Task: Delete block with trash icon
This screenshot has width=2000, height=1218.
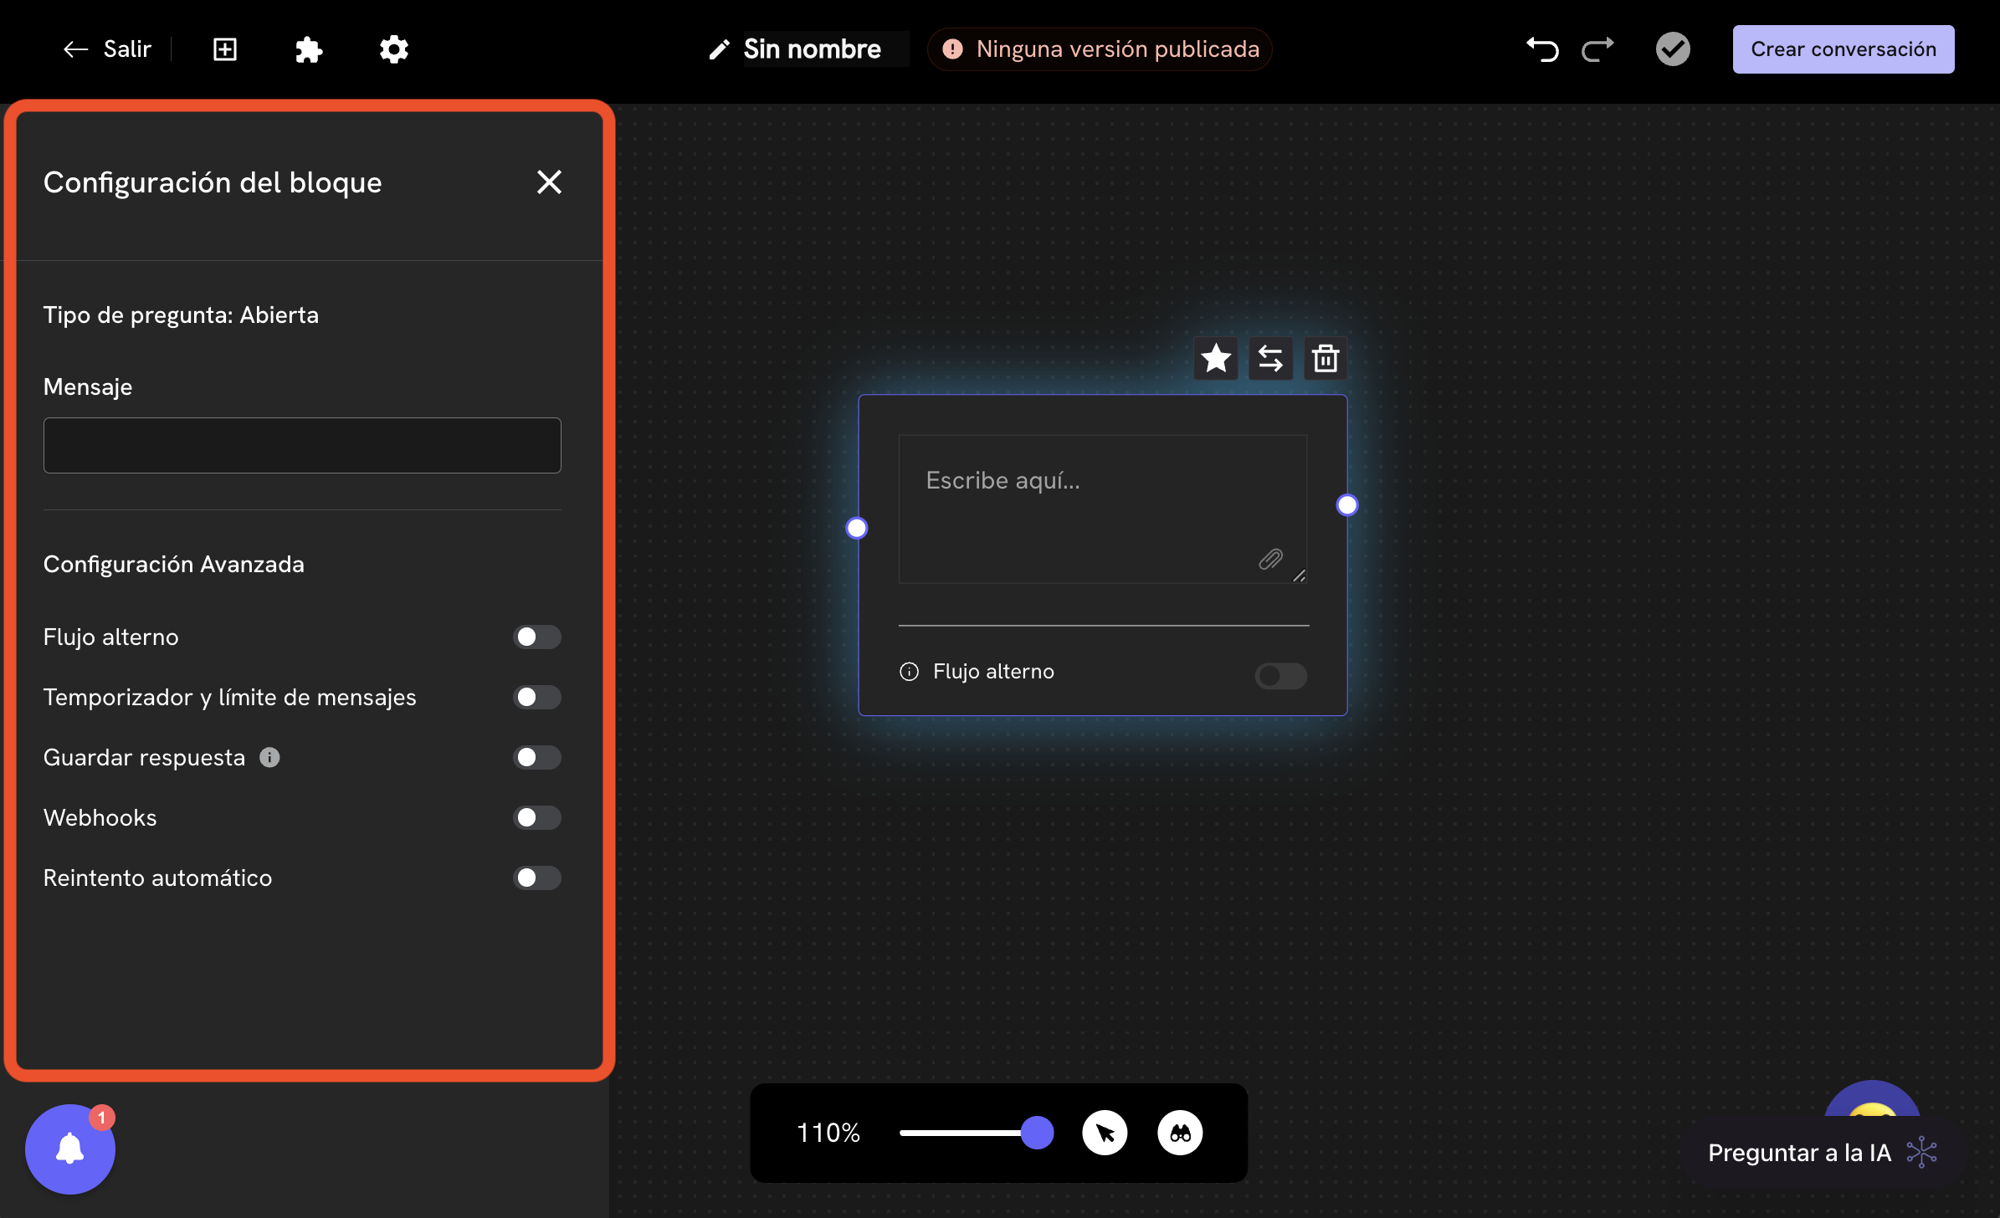Action: point(1326,359)
